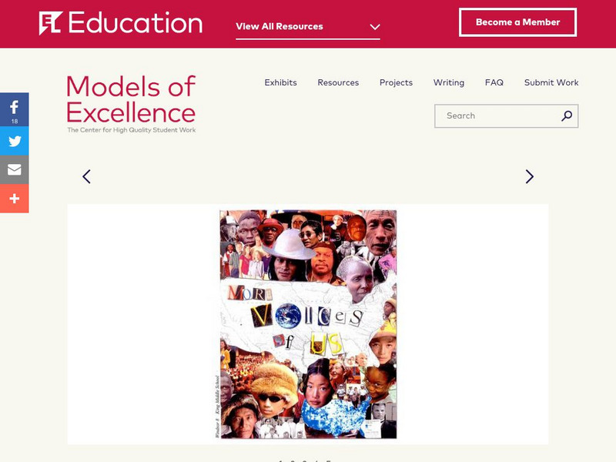
Task: Open the More Voices of US collage image
Action: tap(308, 324)
